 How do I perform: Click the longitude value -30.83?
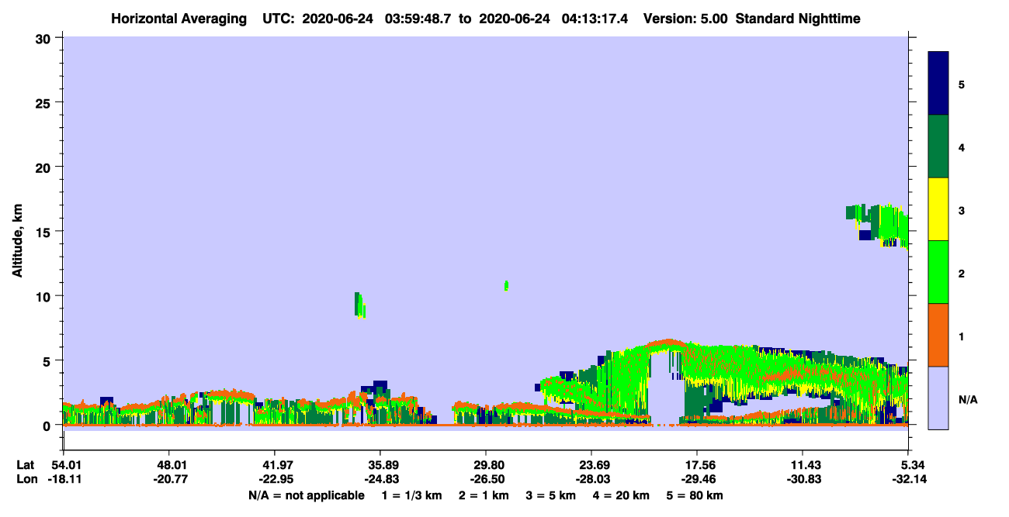pyautogui.click(x=803, y=479)
